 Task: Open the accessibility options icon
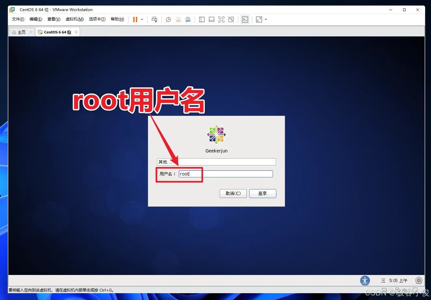(365, 280)
